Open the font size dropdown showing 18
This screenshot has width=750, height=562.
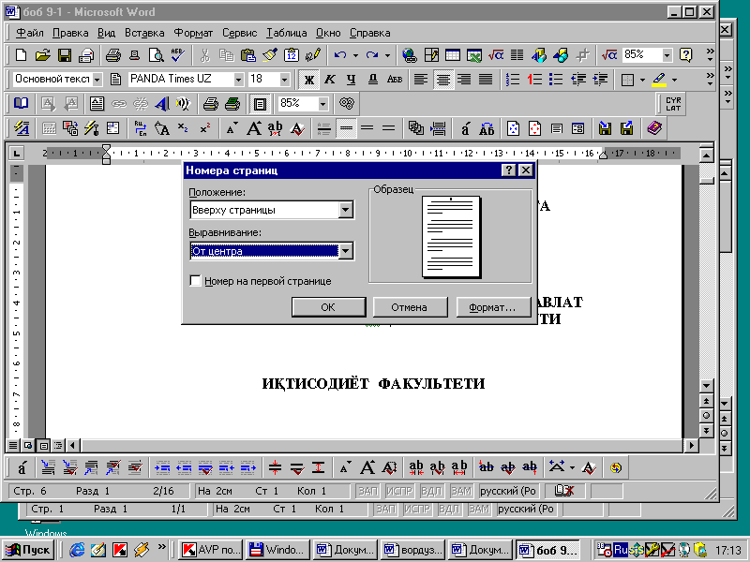point(285,80)
